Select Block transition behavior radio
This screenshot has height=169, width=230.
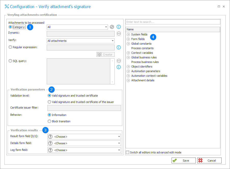tap(50, 121)
